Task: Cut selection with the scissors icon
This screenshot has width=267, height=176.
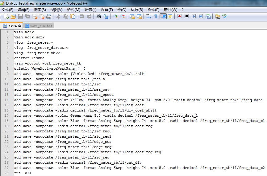Action: click(x=58, y=16)
